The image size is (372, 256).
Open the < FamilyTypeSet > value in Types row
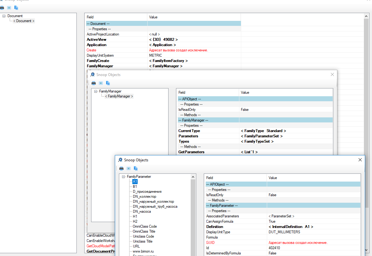tap(257, 141)
